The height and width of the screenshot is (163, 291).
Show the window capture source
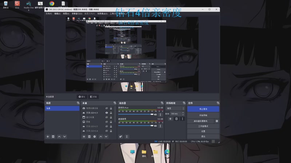107,117
